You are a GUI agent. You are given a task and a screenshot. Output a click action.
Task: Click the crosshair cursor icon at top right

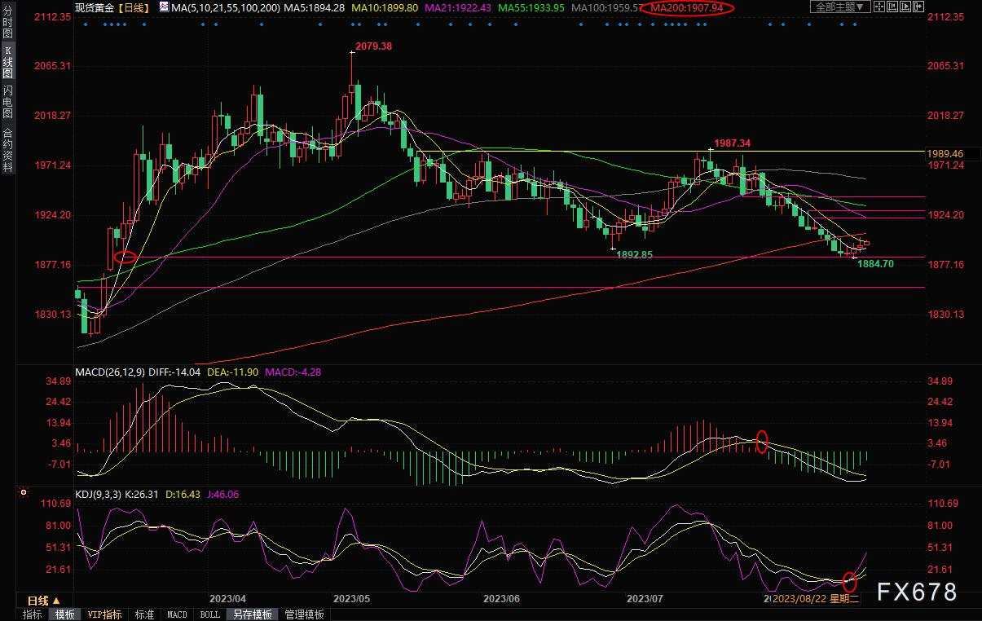(x=879, y=7)
